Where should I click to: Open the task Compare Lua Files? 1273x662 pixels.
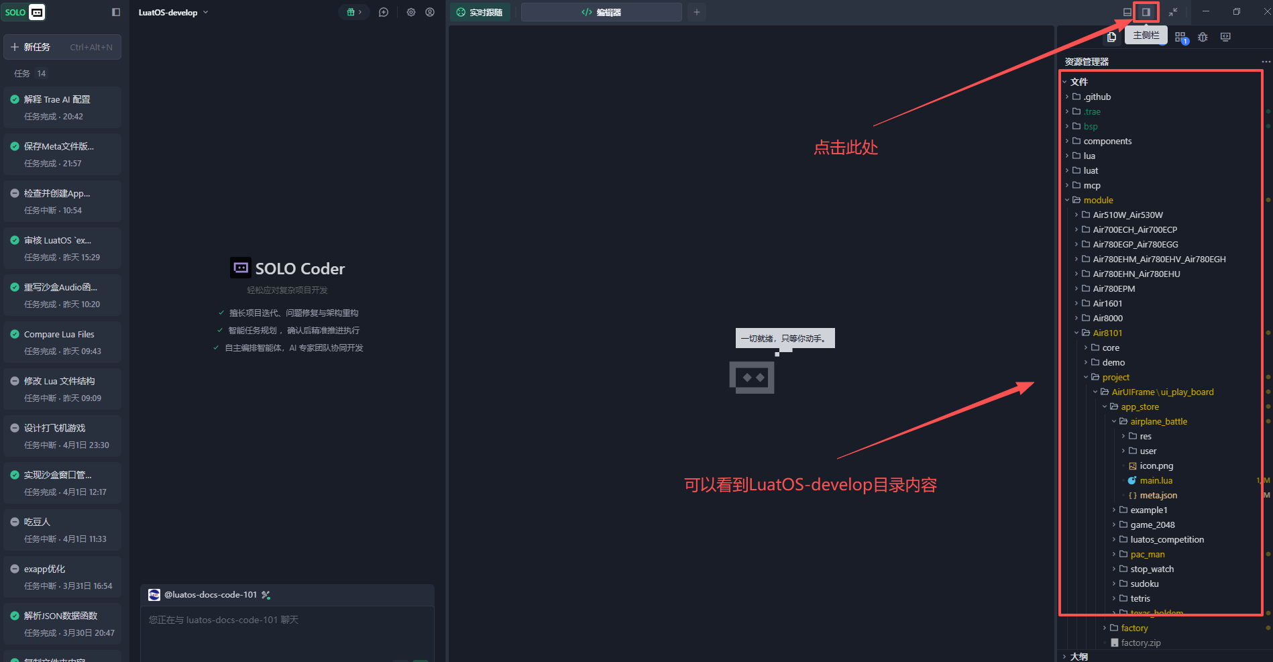[x=62, y=342]
